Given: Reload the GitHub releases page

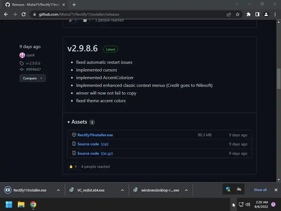Looking at the screenshot, I should 24,14.
